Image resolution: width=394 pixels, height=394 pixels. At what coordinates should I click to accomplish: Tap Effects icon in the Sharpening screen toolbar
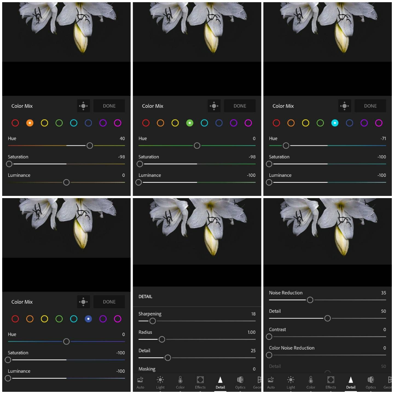[x=200, y=382]
